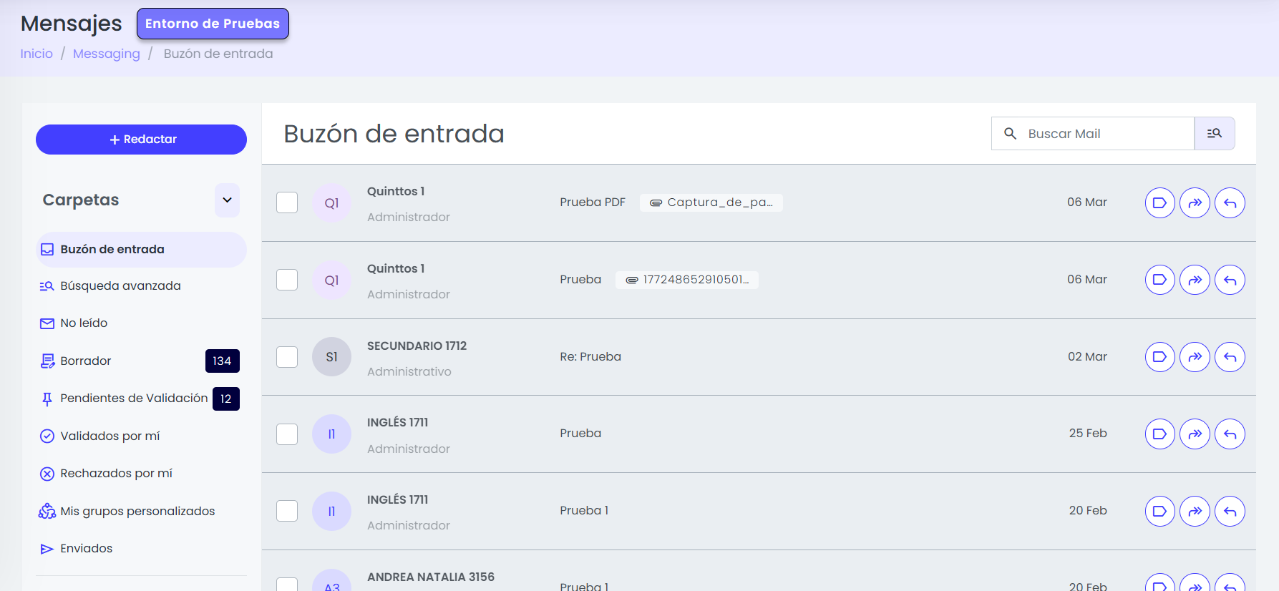Click label icon on Re: Prueba row
Image resolution: width=1279 pixels, height=591 pixels.
pyautogui.click(x=1160, y=357)
